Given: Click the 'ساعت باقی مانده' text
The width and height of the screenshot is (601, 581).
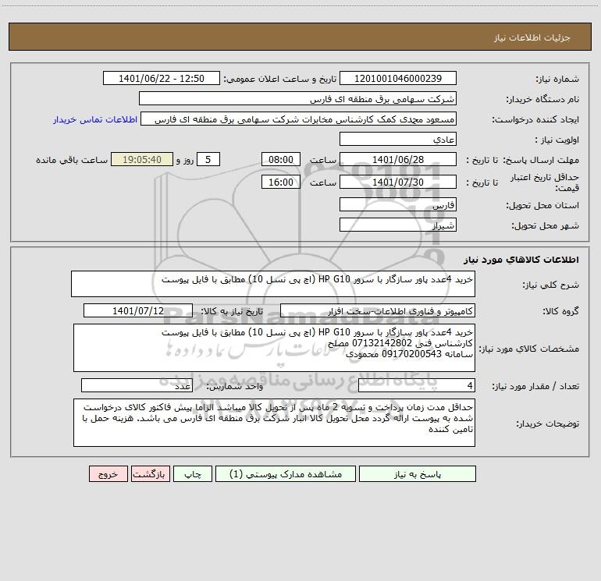Looking at the screenshot, I should pyautogui.click(x=72, y=160).
